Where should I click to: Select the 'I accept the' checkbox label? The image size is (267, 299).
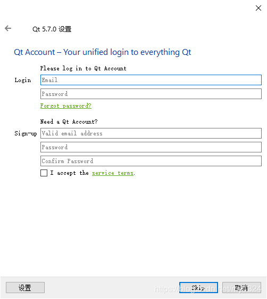pos(70,173)
